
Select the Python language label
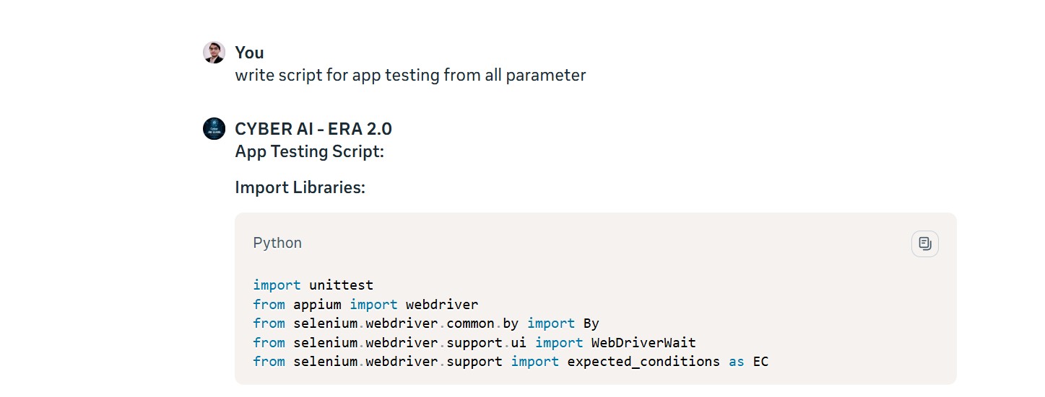277,243
